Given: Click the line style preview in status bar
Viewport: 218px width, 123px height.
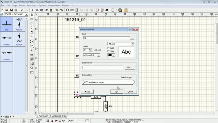Looking at the screenshot, I should click(81, 121).
